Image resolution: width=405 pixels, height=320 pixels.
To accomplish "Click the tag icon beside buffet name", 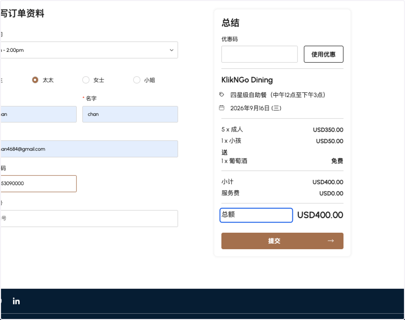I will point(221,95).
